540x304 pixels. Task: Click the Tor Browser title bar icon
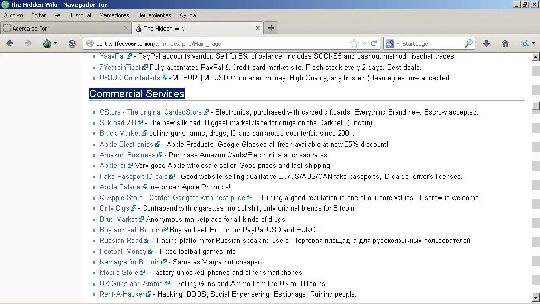pos(5,4)
